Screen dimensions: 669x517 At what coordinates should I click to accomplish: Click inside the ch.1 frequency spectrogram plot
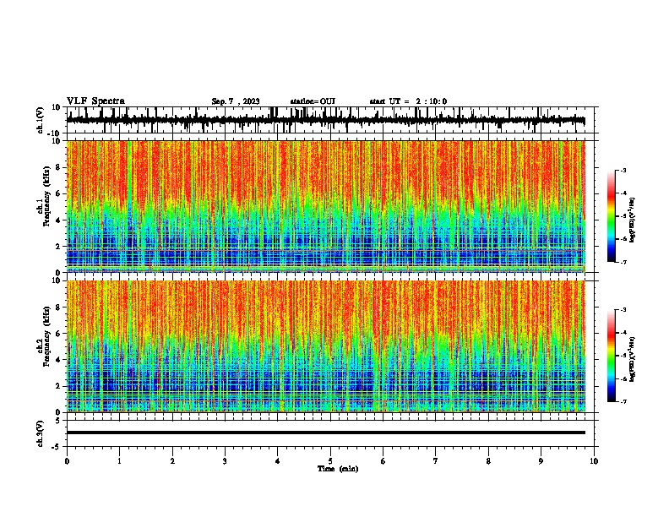325,206
